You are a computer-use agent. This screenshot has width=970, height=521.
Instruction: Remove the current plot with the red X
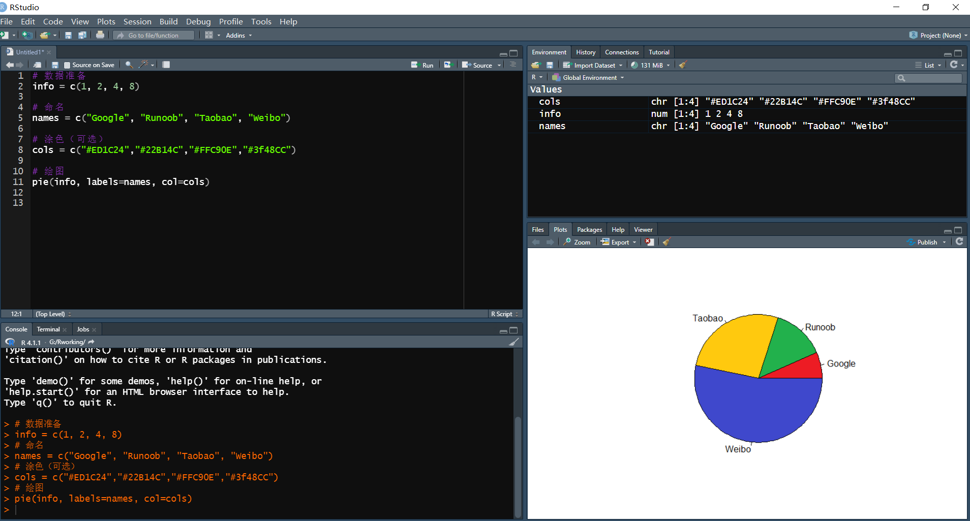pos(649,242)
